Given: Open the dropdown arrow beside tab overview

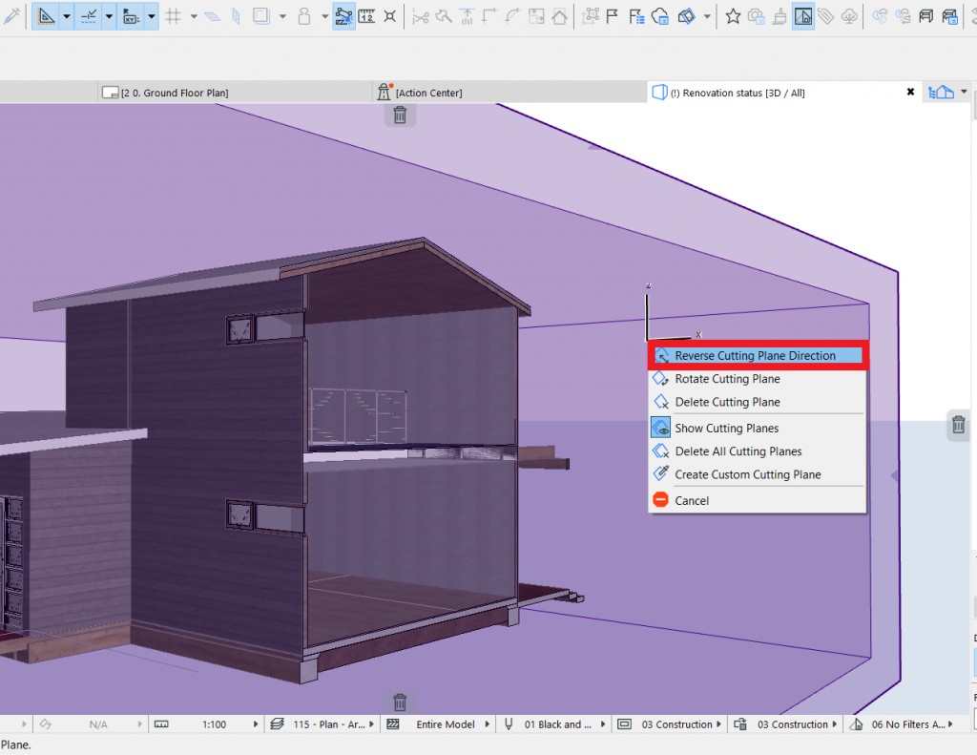Looking at the screenshot, I should [964, 93].
